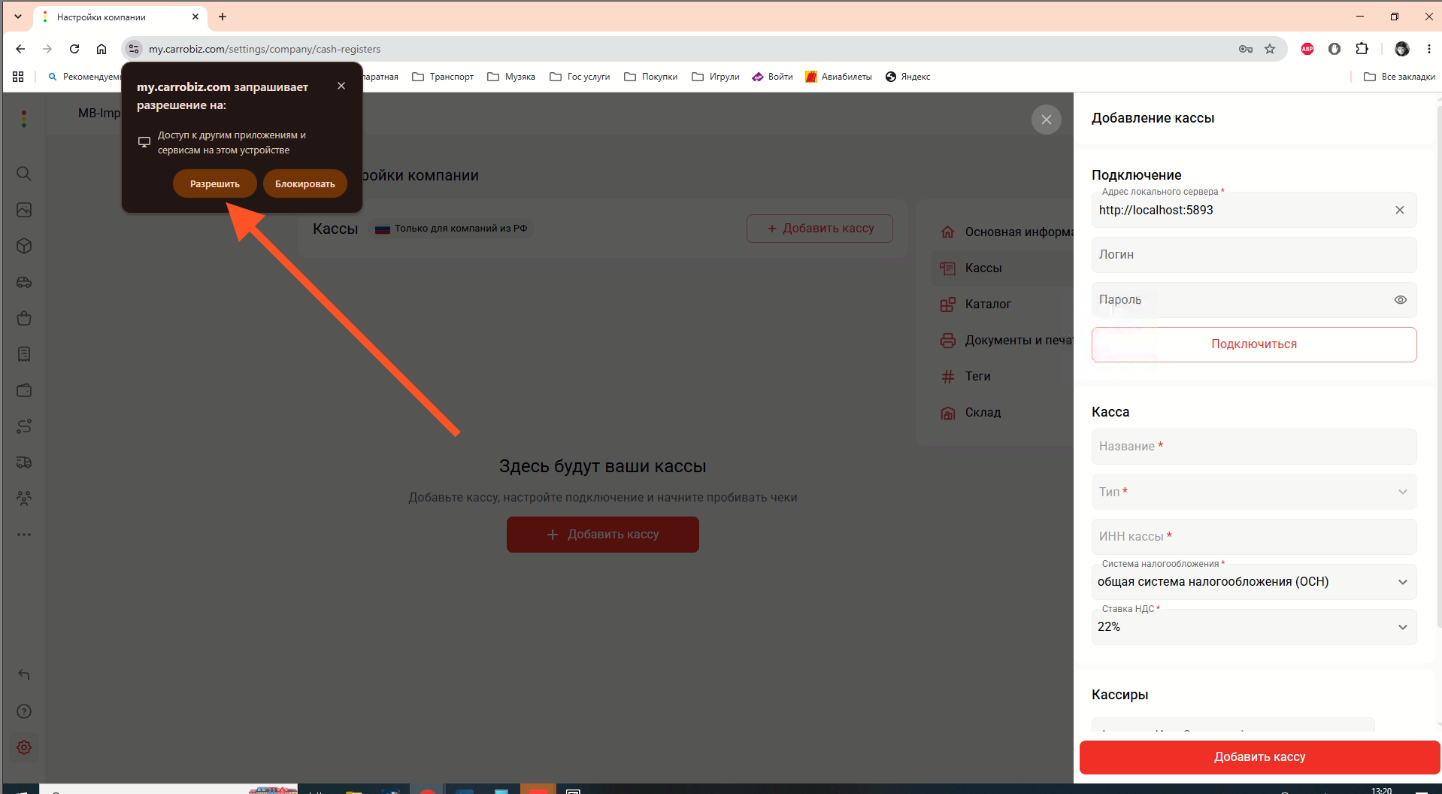The height and width of the screenshot is (794, 1442).
Task: Expand the Тип dropdown
Action: pyautogui.click(x=1254, y=492)
